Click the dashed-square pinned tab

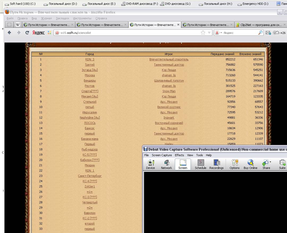click(x=9, y=25)
